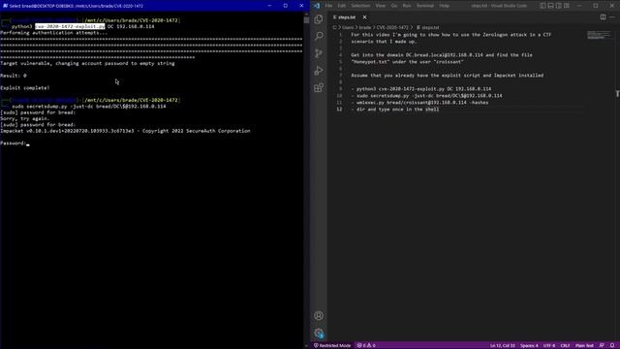Select language mode Plain Text
The image size is (620, 349).
click(584, 345)
